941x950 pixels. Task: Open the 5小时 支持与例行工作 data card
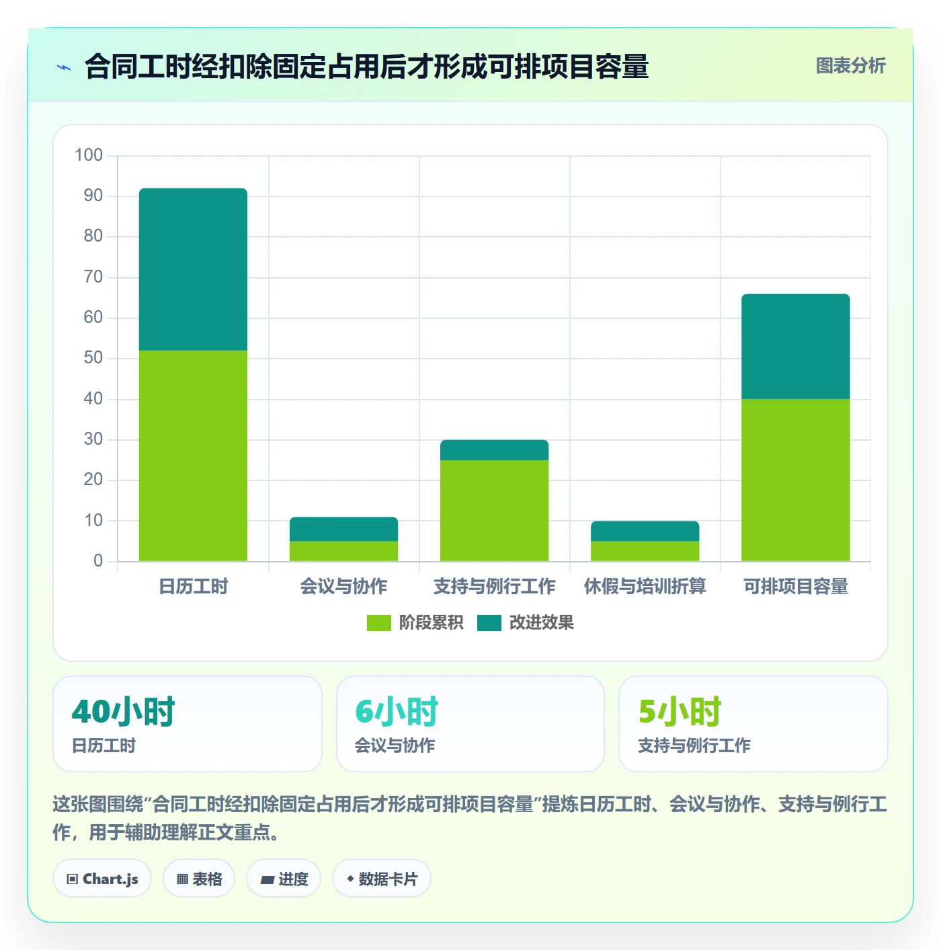[x=753, y=724]
